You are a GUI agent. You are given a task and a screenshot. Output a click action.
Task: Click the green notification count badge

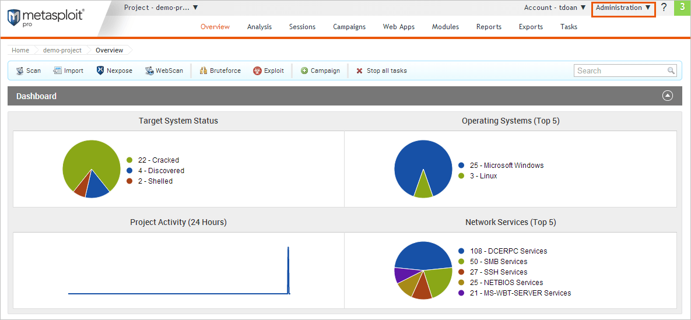(682, 8)
